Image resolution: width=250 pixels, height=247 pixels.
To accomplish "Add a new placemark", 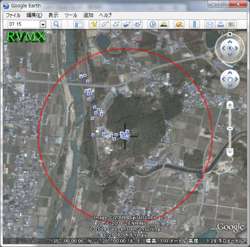I will [x=94, y=24].
